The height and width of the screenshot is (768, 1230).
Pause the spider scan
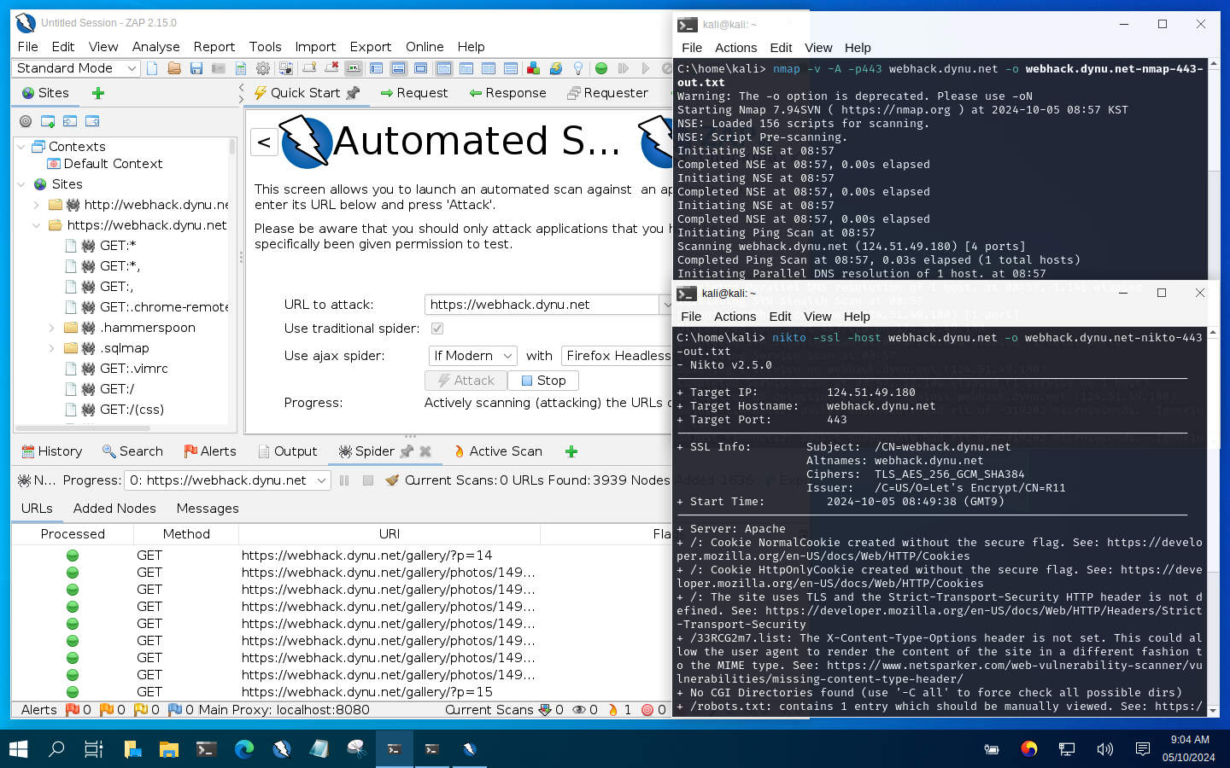click(x=344, y=480)
